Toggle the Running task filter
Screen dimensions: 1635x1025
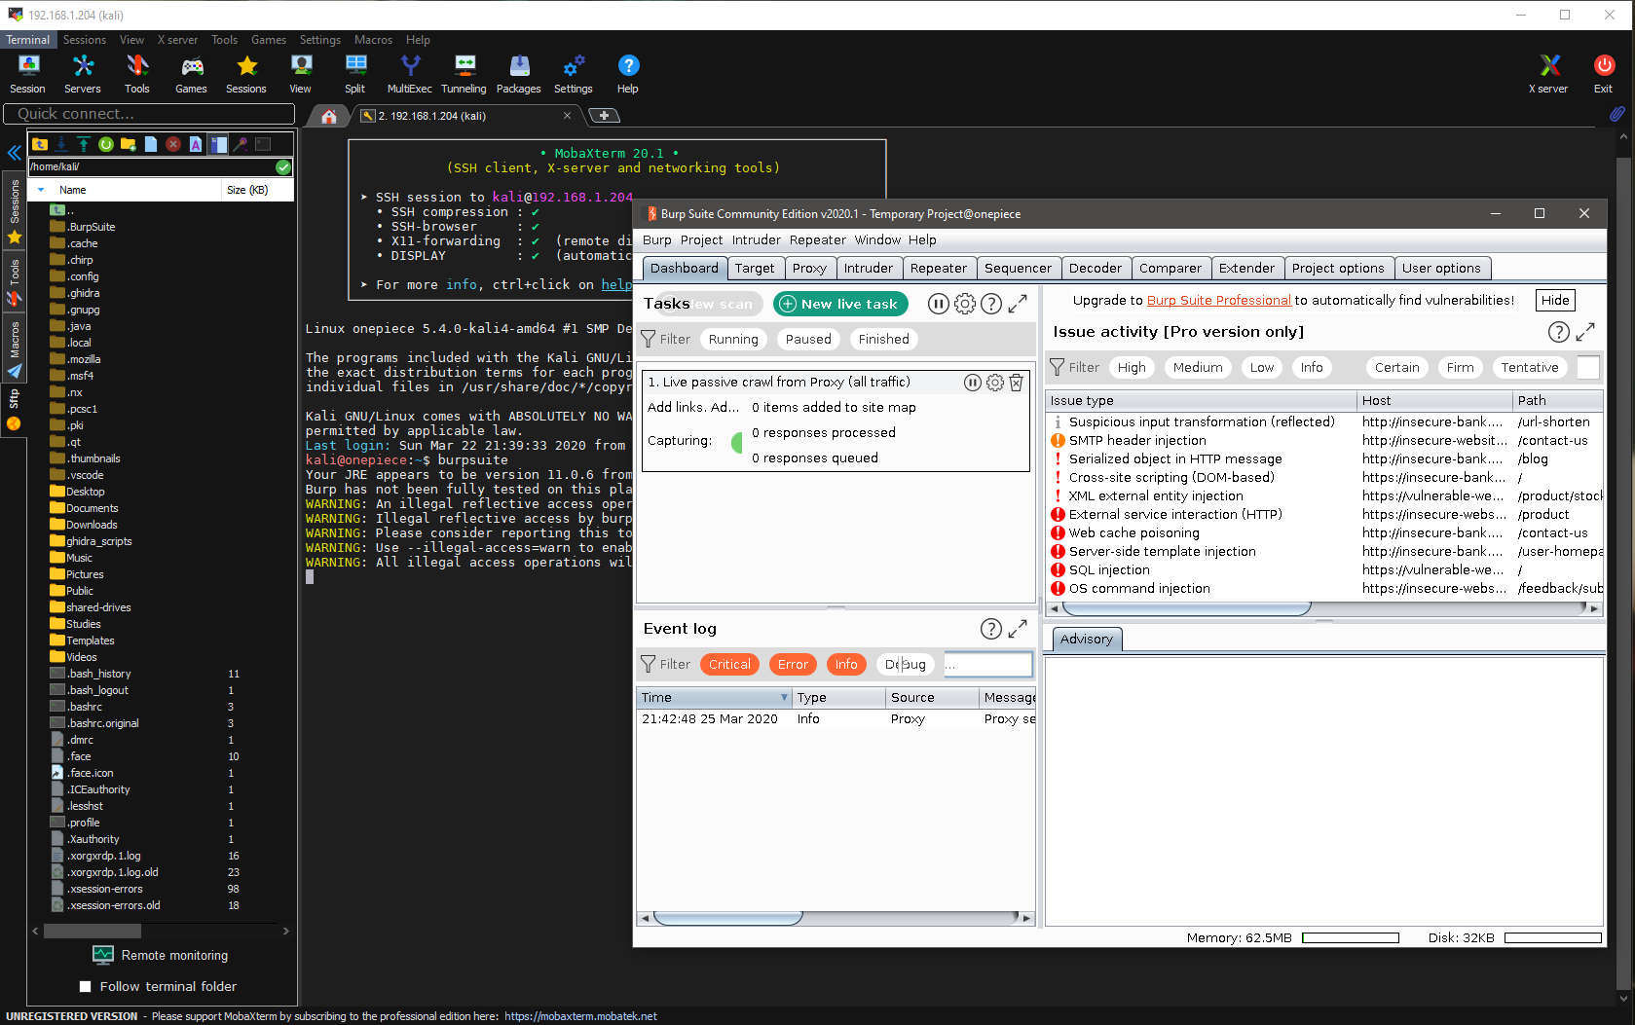(x=733, y=339)
